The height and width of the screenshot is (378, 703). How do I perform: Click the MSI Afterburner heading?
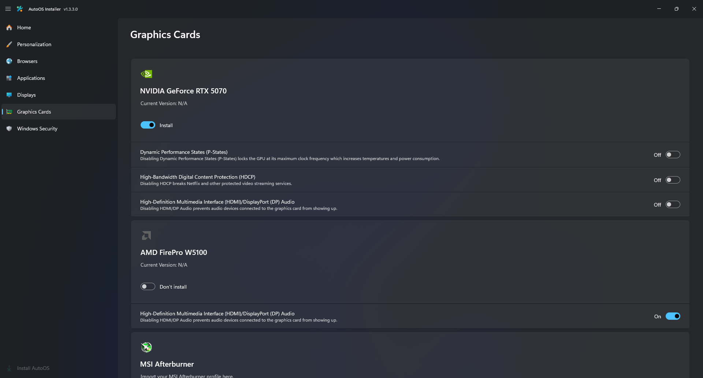[x=167, y=364]
